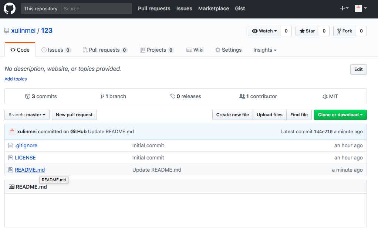This screenshot has height=237, width=378.
Task: Star this repository
Action: pos(307,31)
